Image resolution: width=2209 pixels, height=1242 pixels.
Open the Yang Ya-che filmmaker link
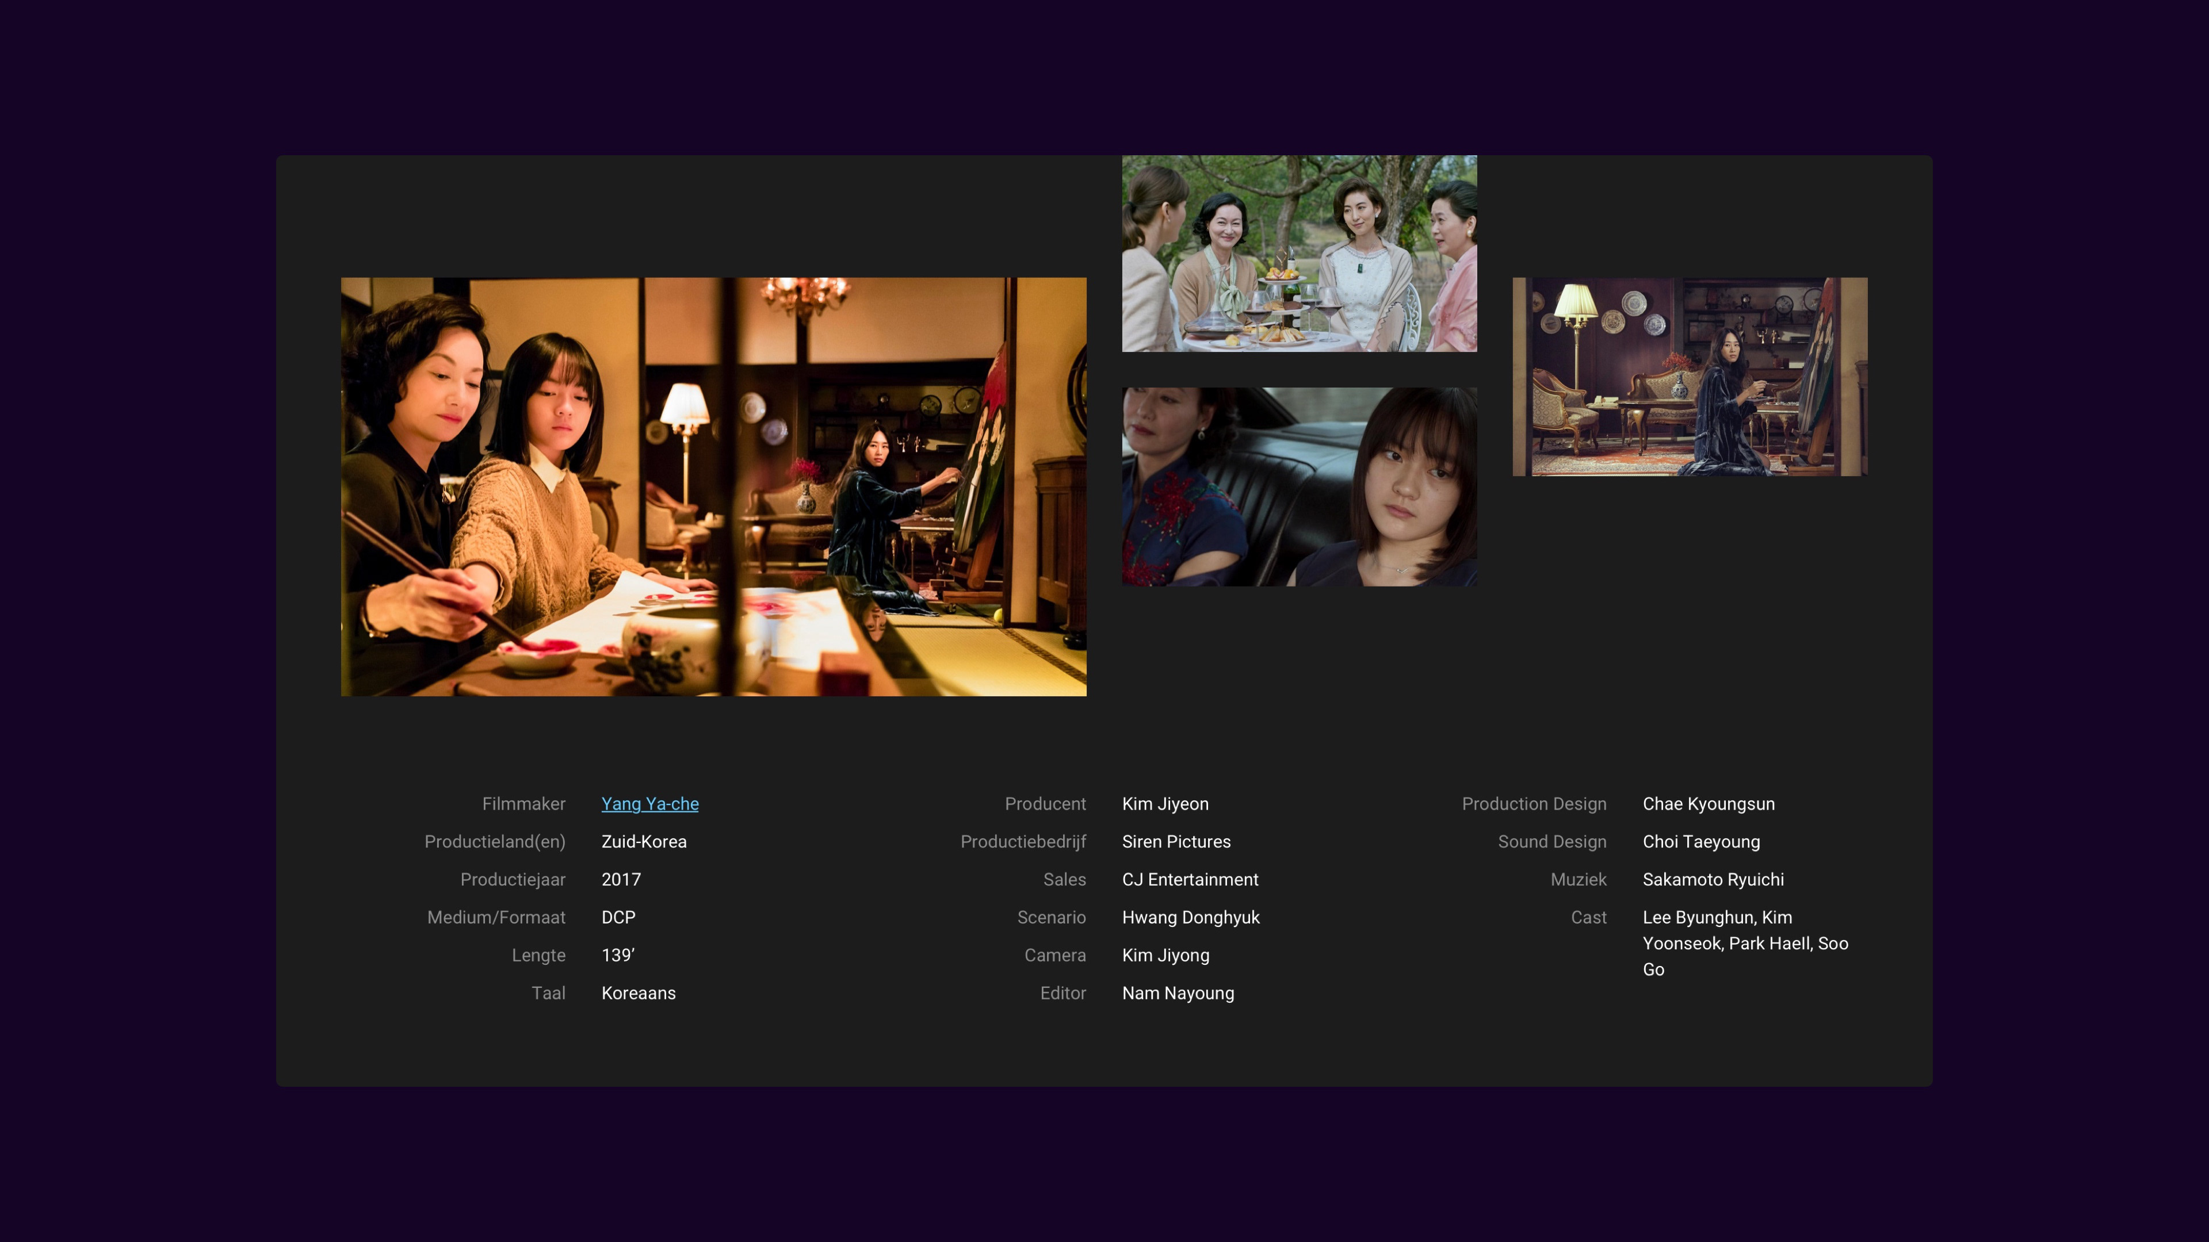click(x=650, y=804)
